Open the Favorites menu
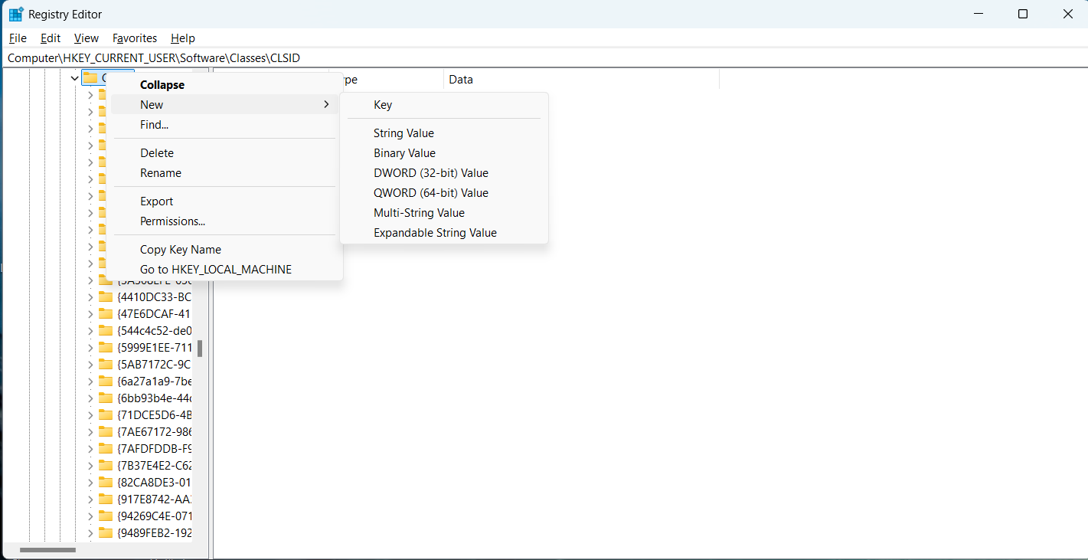Viewport: 1088px width, 560px height. click(x=135, y=38)
